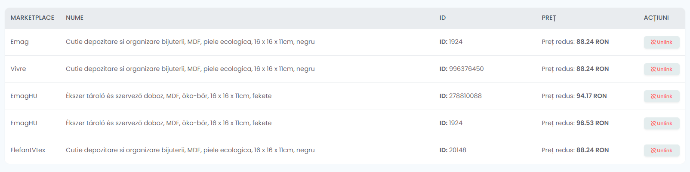
Task: Click the Vivre marketplace cell
Action: 18,69
